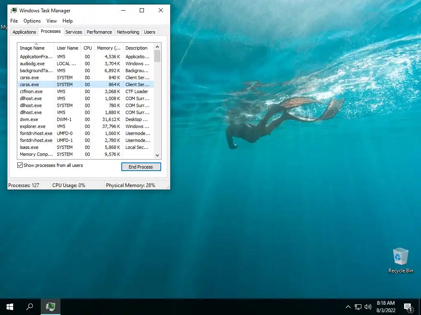Image resolution: width=421 pixels, height=315 pixels.
Task: Select Memory Comp... process row
Action: [86, 154]
